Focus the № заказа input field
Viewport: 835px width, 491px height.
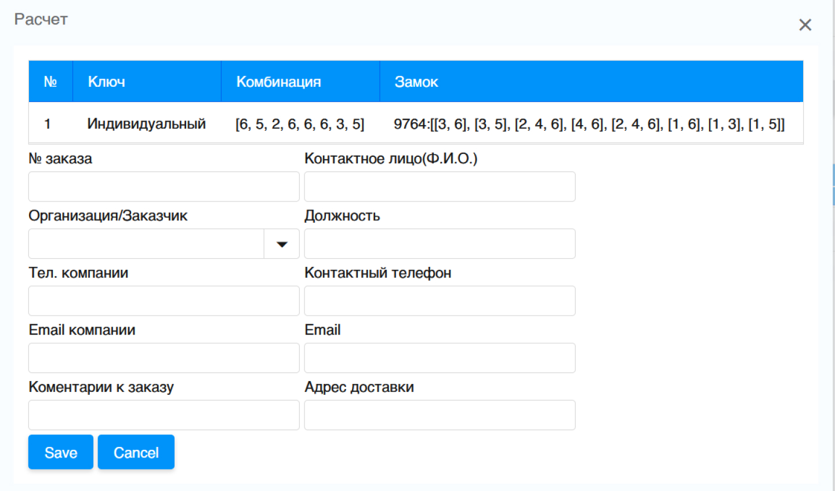(164, 187)
